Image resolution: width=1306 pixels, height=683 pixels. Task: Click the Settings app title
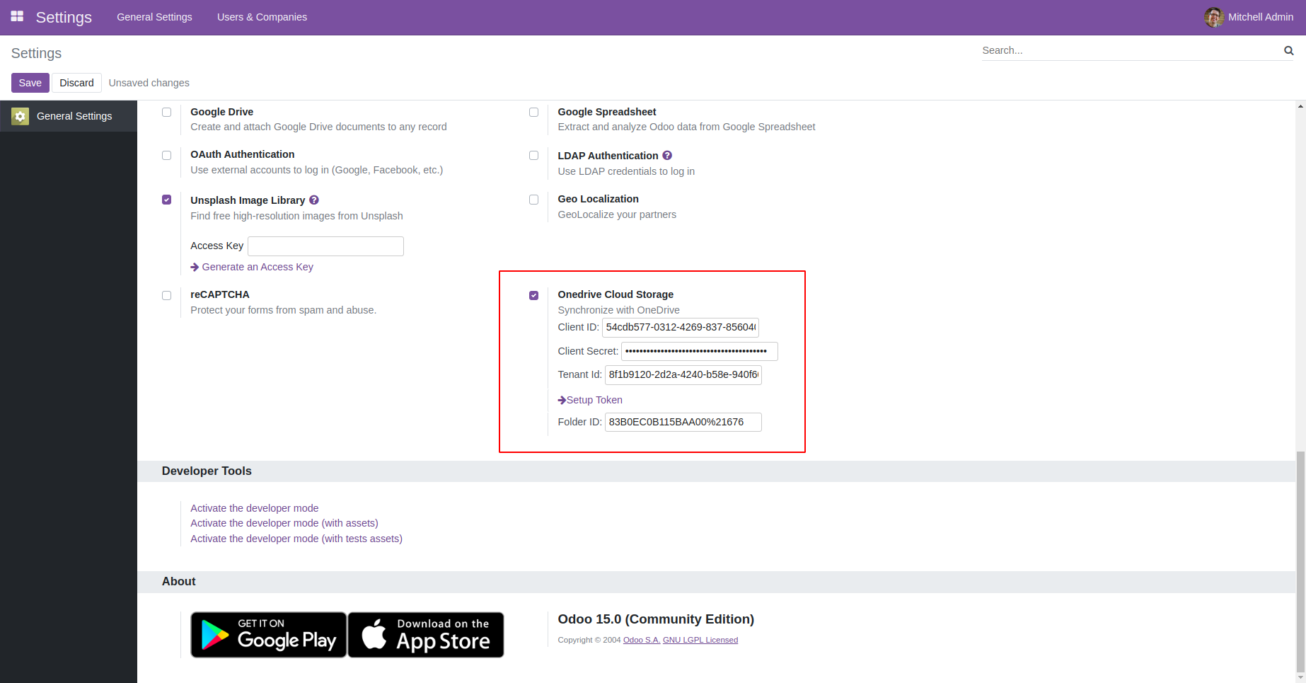64,17
